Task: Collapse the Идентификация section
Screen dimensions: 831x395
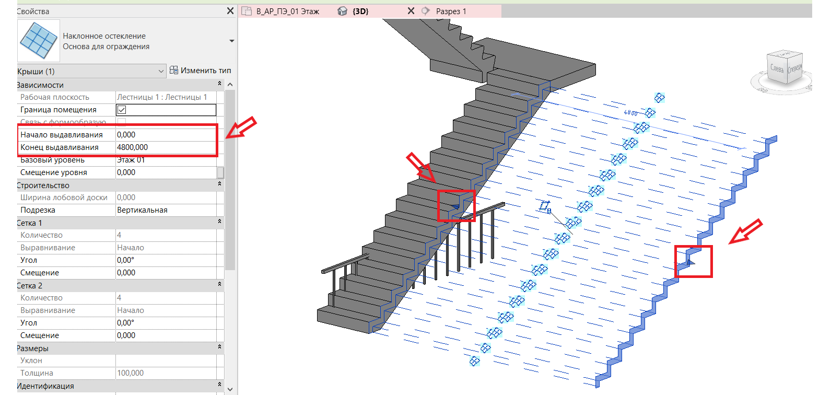Action: coord(219,385)
